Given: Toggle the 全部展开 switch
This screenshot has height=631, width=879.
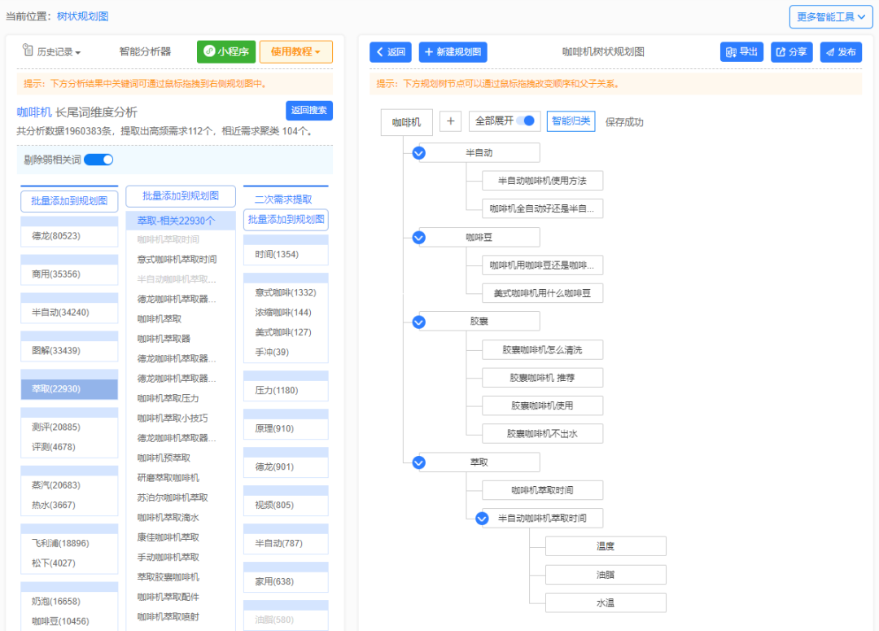Looking at the screenshot, I should (x=526, y=121).
